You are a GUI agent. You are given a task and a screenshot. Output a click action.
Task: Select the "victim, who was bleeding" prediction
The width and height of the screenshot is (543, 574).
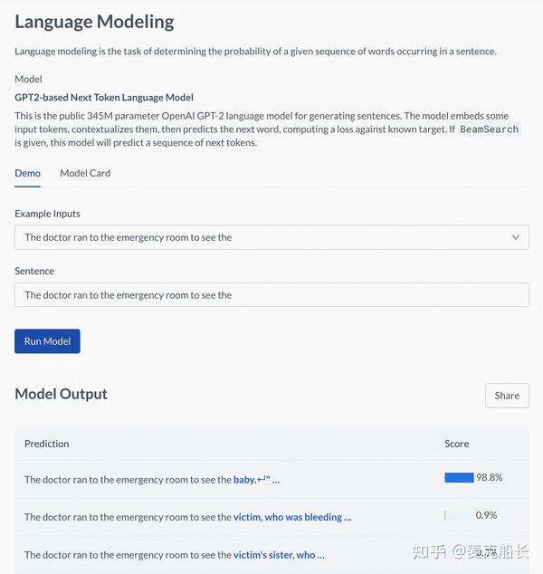291,517
